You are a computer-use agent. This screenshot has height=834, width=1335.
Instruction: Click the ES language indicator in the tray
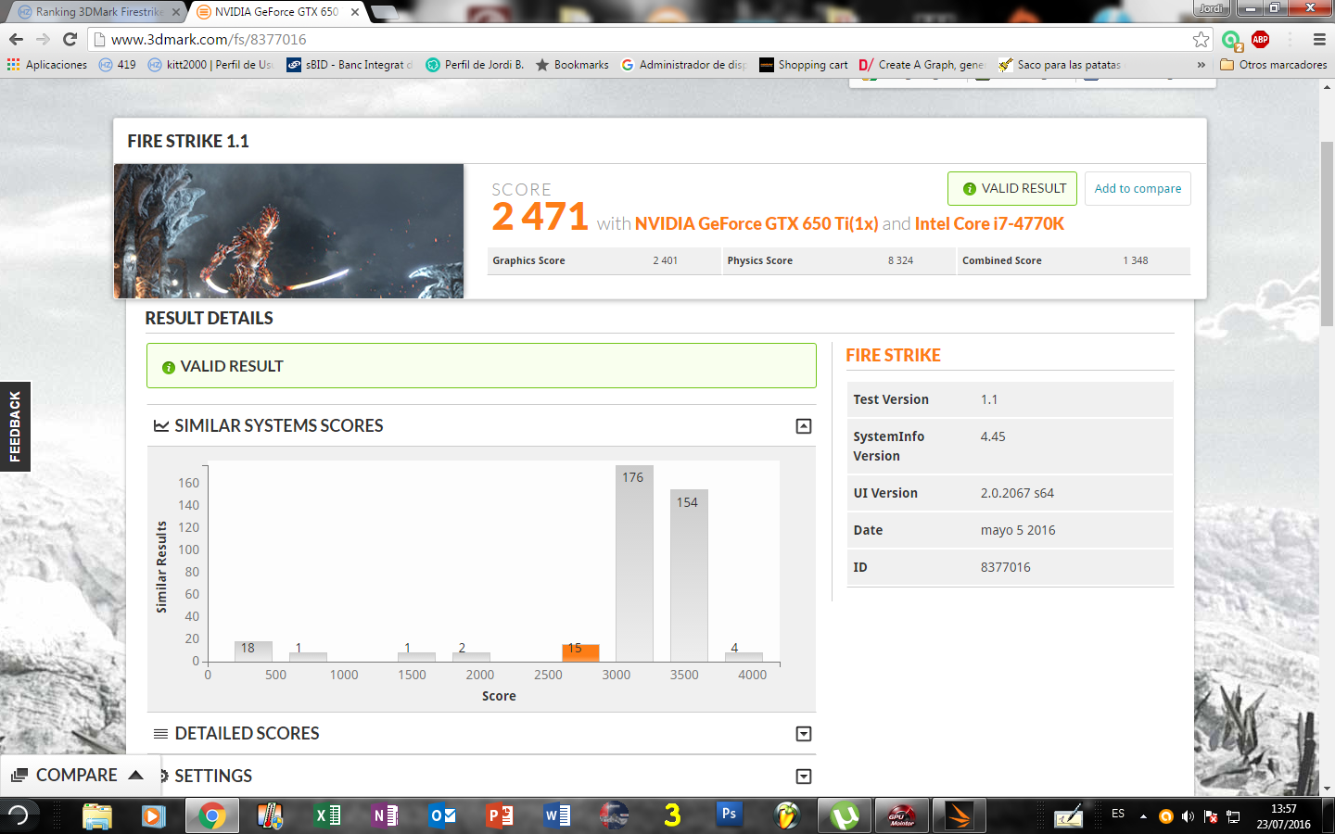pyautogui.click(x=1118, y=814)
